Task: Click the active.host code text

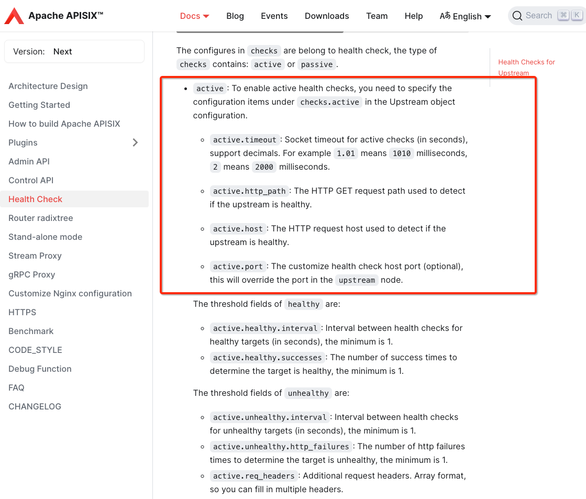Action: click(238, 229)
